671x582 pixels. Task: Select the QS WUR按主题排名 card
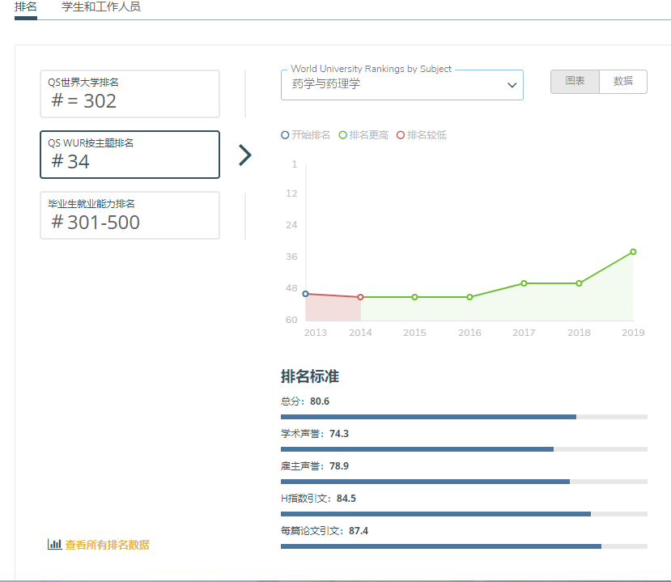point(130,155)
